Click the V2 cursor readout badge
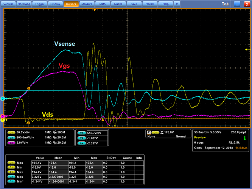 (81, 138)
